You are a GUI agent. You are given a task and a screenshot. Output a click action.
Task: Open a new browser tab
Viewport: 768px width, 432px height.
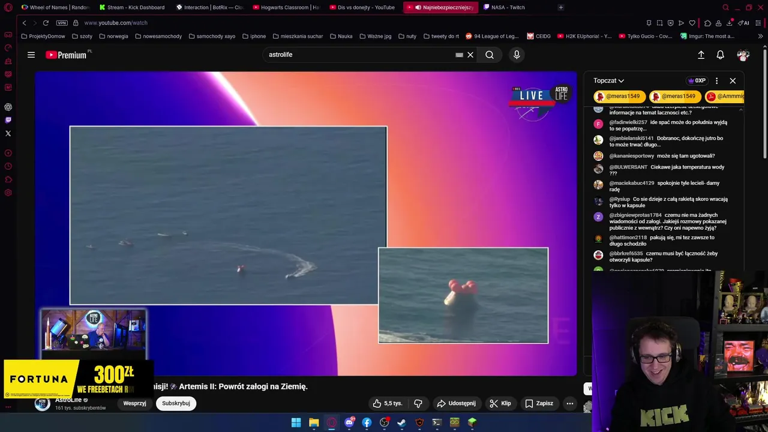pyautogui.click(x=560, y=7)
